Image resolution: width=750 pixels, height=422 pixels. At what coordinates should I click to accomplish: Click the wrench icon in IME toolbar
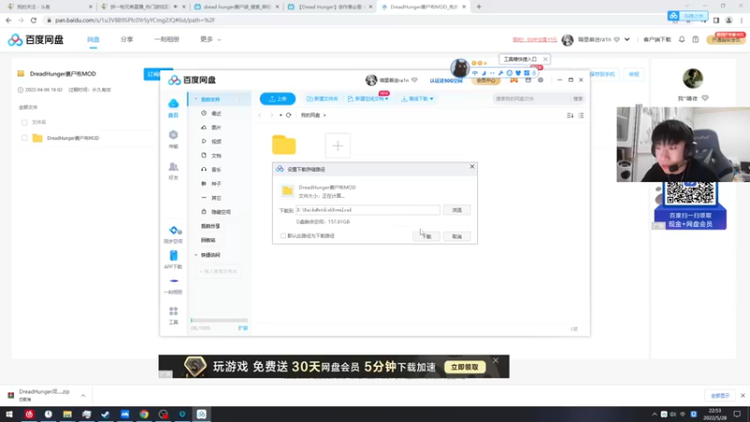[501, 73]
